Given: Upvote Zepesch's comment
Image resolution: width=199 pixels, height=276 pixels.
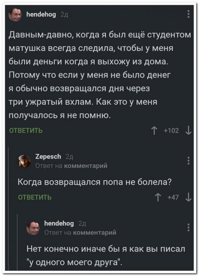Looking at the screenshot, I should pyautogui.click(x=157, y=198).
